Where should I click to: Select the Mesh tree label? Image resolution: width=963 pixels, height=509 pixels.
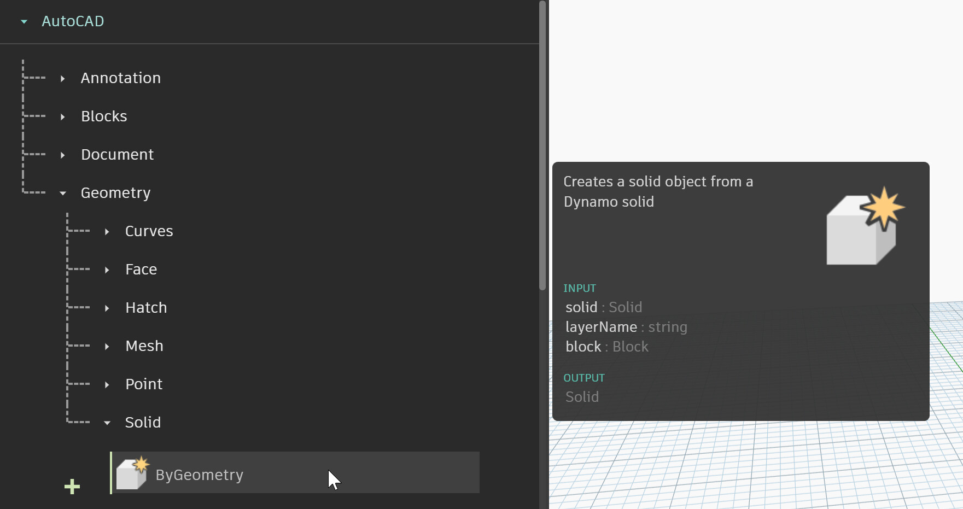click(144, 346)
